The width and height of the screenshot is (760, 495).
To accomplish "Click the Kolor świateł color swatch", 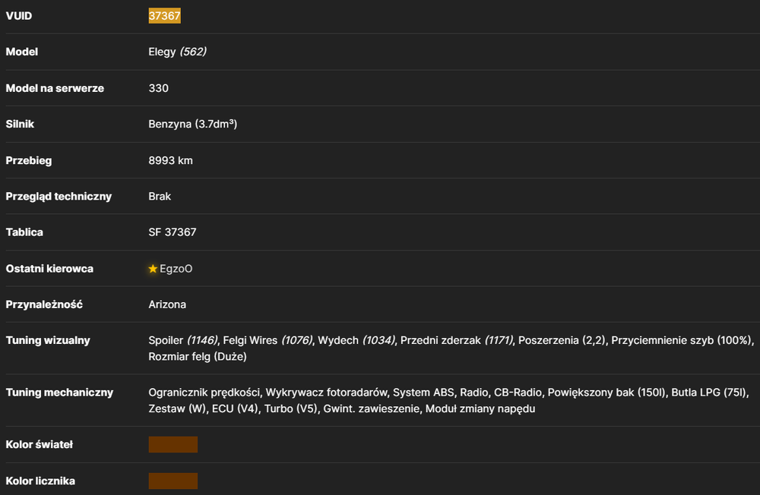I will (173, 445).
